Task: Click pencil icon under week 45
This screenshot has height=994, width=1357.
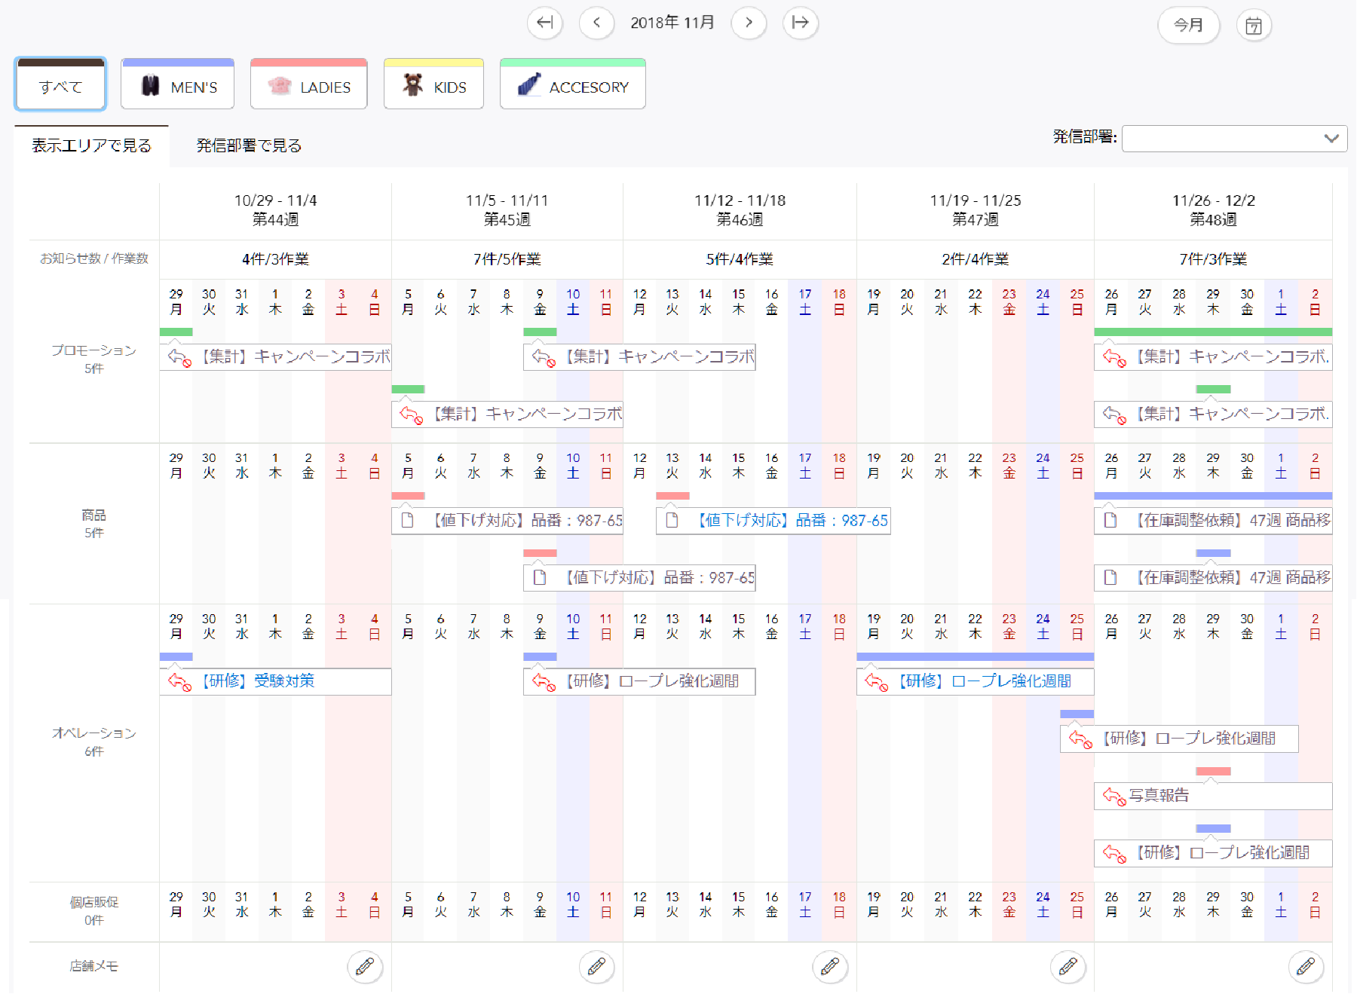Action: coord(596,966)
